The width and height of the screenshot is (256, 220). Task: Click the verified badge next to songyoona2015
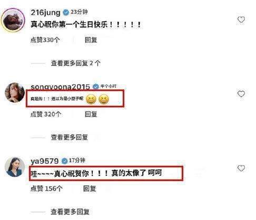pos(96,86)
